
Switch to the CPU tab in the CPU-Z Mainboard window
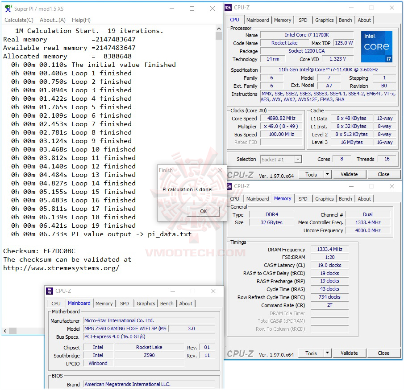click(56, 304)
